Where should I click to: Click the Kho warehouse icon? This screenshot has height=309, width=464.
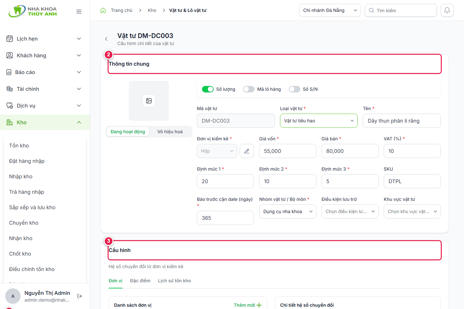click(x=10, y=122)
